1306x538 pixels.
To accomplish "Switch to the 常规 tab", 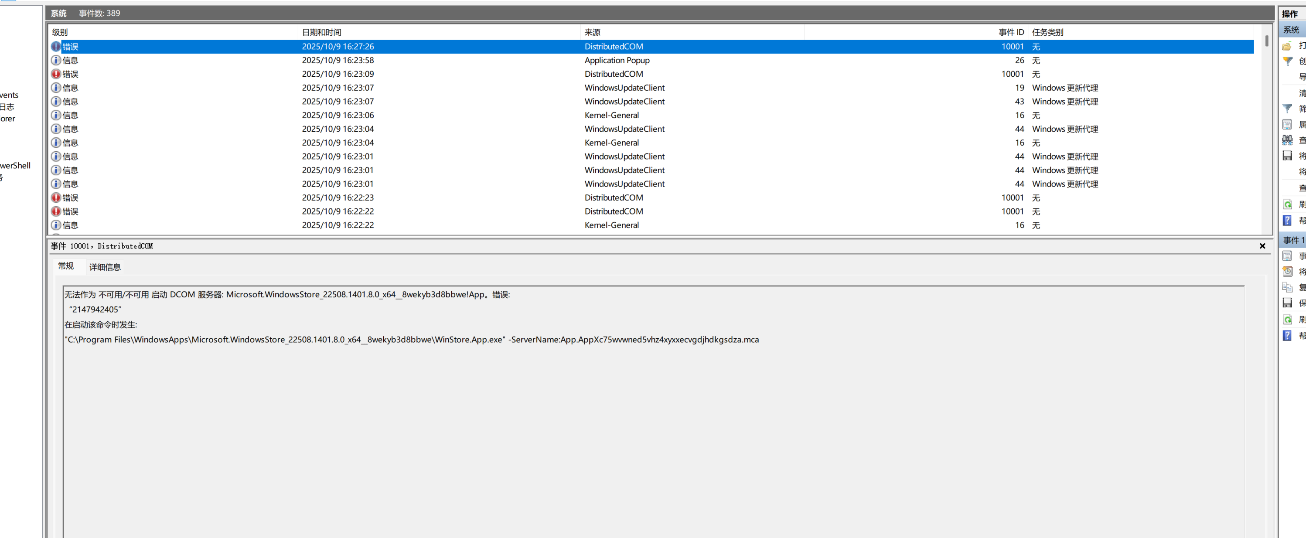I will tap(66, 266).
